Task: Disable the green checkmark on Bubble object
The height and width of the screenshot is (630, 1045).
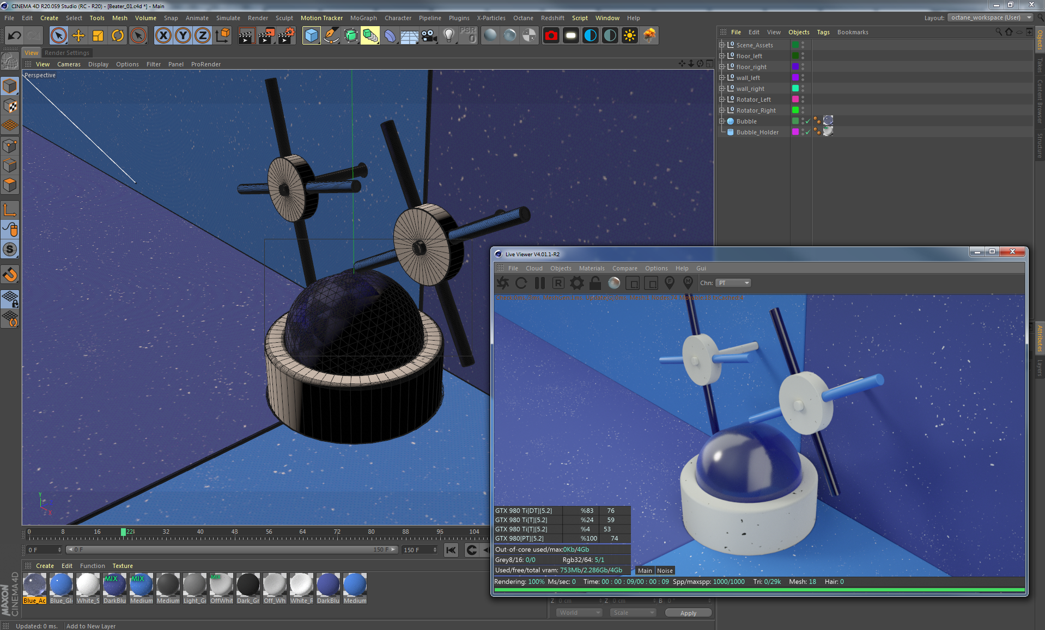Action: (x=808, y=121)
